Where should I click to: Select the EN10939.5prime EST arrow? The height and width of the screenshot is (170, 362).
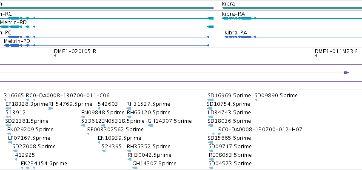[99, 142]
